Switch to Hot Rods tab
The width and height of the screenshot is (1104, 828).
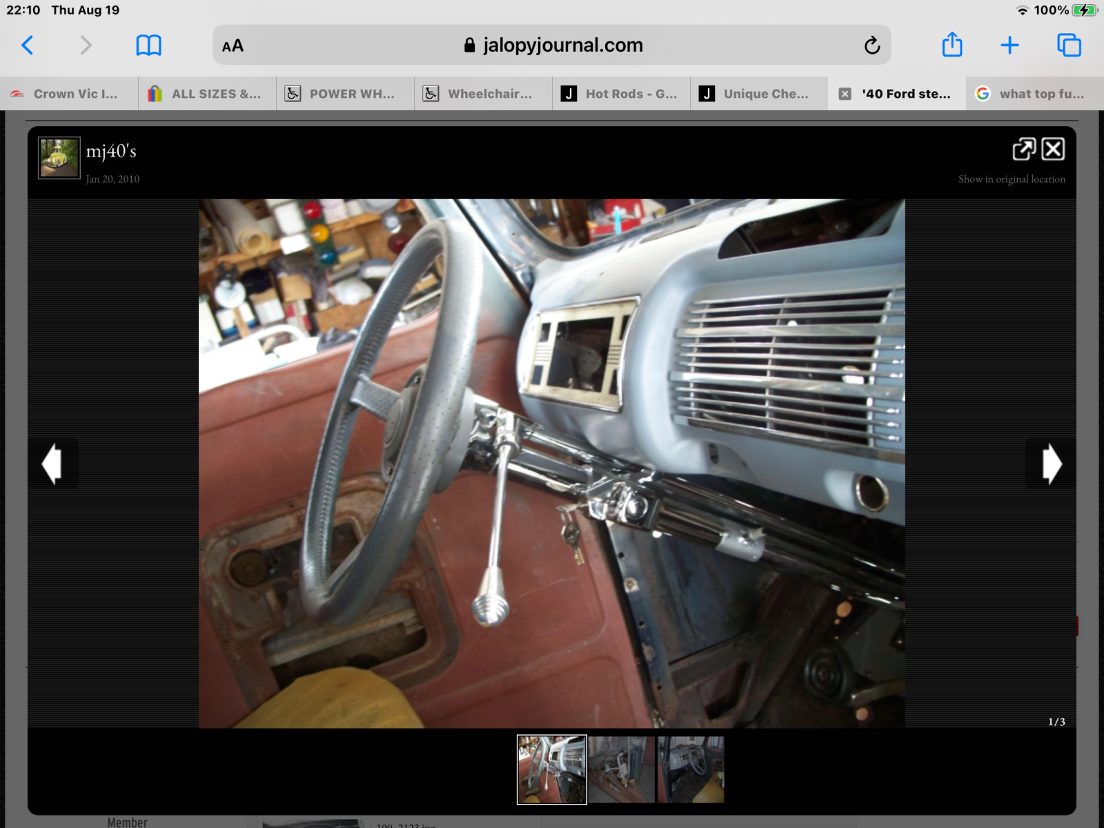(x=621, y=94)
